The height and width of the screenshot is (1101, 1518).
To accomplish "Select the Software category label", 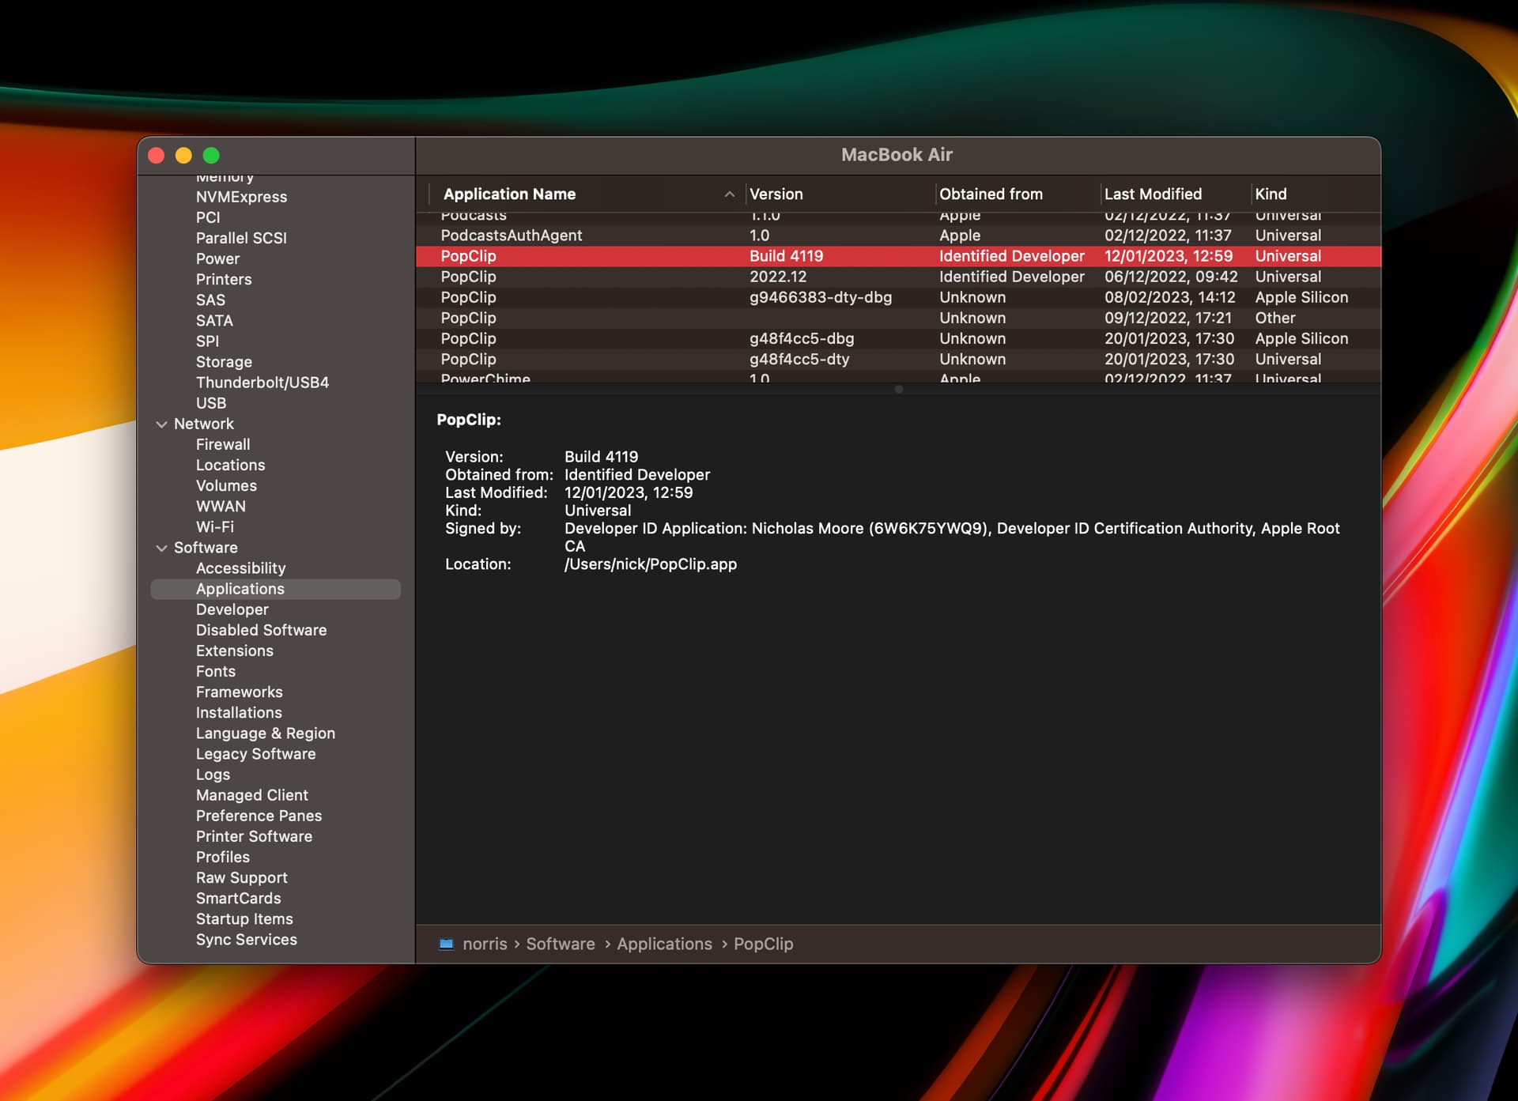I will coord(206,547).
